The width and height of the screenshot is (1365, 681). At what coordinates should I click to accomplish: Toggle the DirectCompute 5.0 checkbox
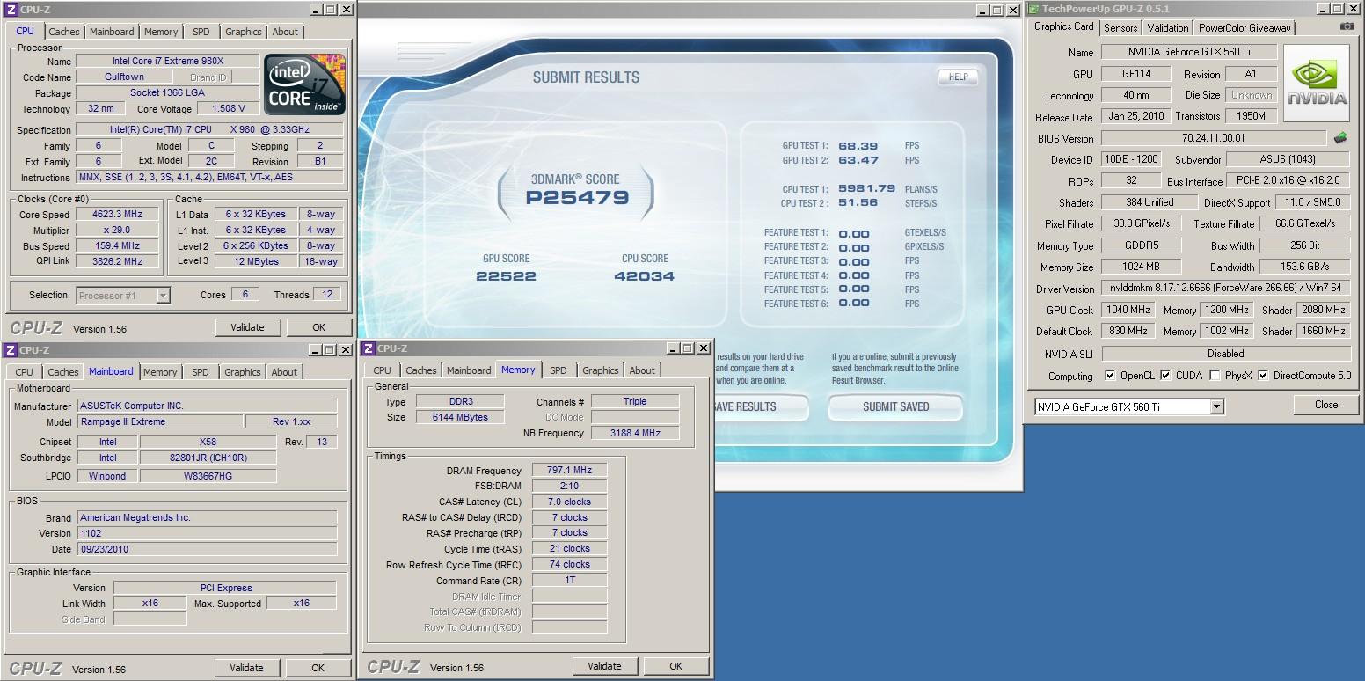[x=1263, y=376]
